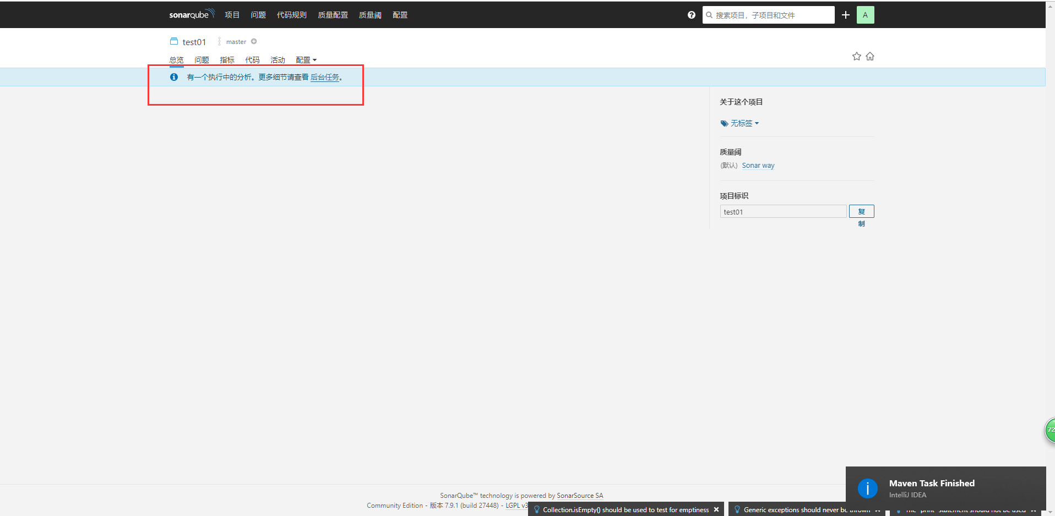Viewport: 1055px width, 516px height.
Task: Open the green A user avatar
Action: (866, 15)
